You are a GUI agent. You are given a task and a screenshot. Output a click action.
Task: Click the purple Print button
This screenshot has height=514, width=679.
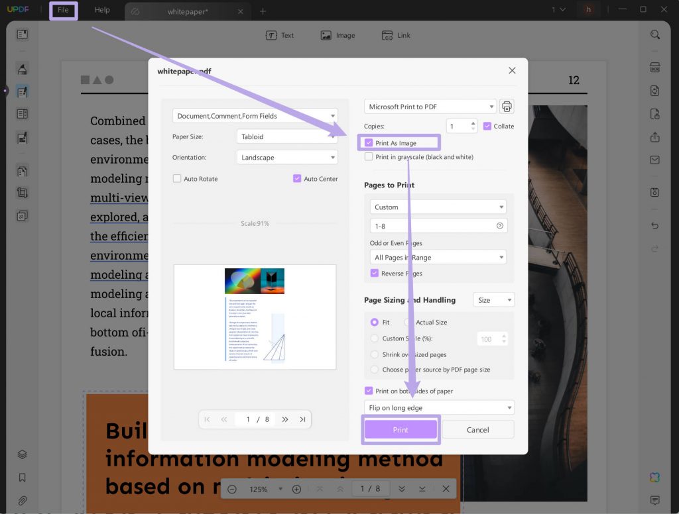tap(401, 430)
